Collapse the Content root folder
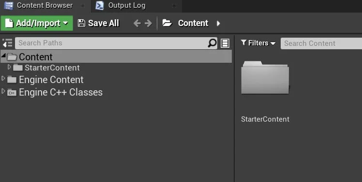 3,56
